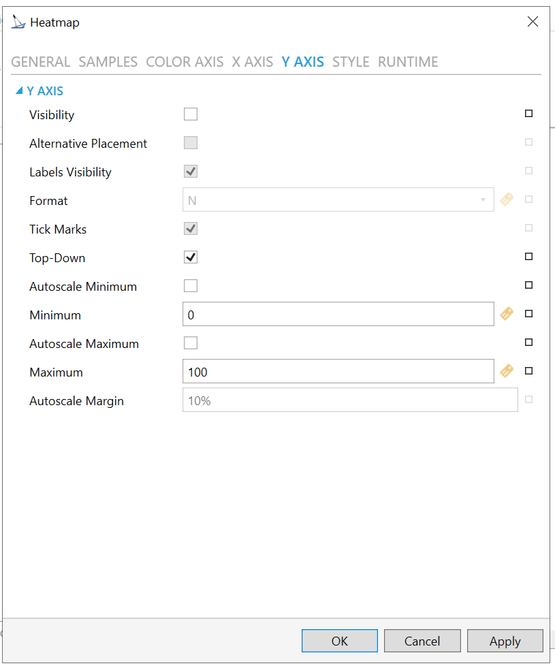This screenshot has height=668, width=555.
Task: Click the tag icon beside Minimum field
Action: click(506, 314)
